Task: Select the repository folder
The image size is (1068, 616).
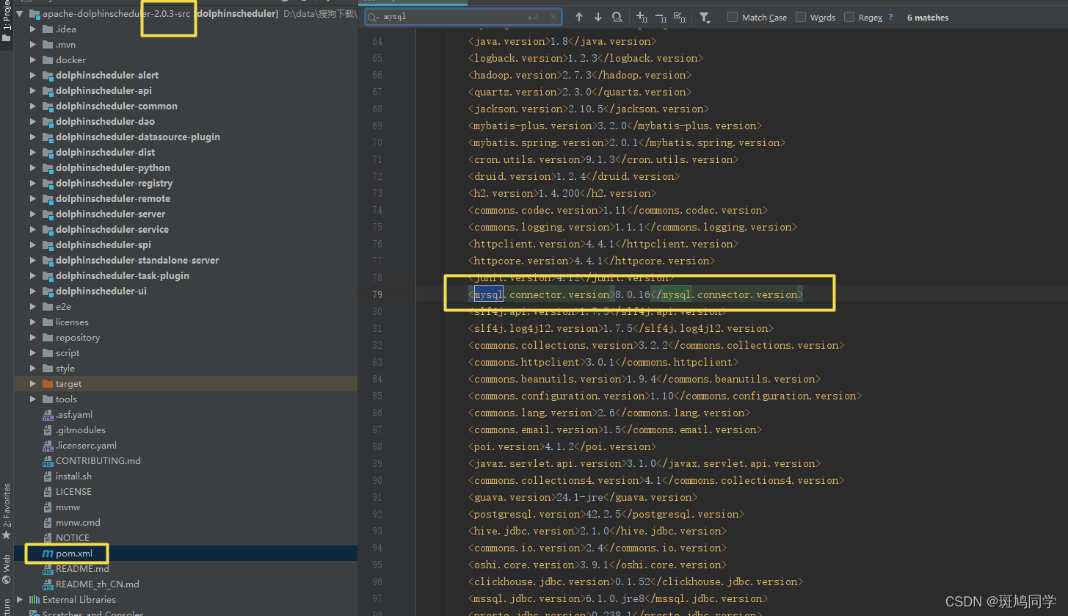Action: click(x=78, y=338)
